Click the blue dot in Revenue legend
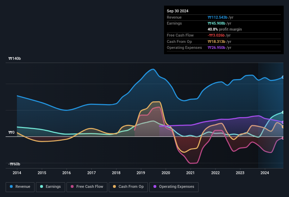This screenshot has height=197, width=289. pyautogui.click(x=12, y=186)
